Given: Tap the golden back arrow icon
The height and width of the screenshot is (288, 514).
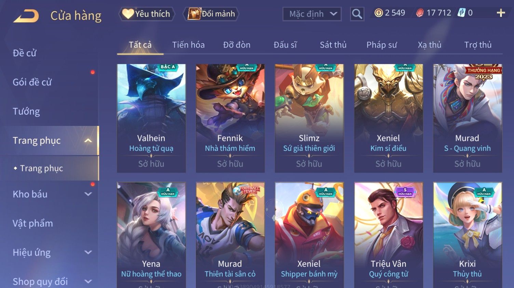Looking at the screenshot, I should click(x=26, y=16).
